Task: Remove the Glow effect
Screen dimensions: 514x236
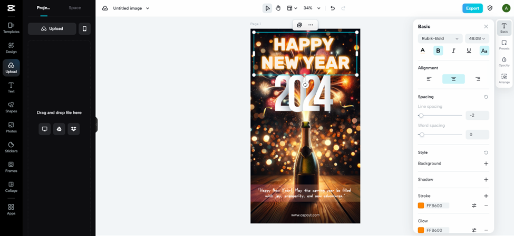Action: pyautogui.click(x=486, y=230)
